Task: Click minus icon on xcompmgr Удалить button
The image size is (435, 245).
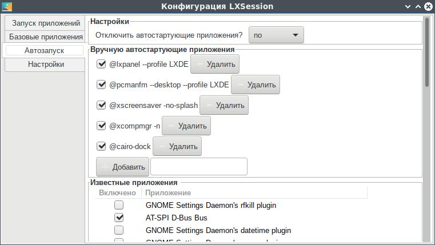Action: [170, 126]
